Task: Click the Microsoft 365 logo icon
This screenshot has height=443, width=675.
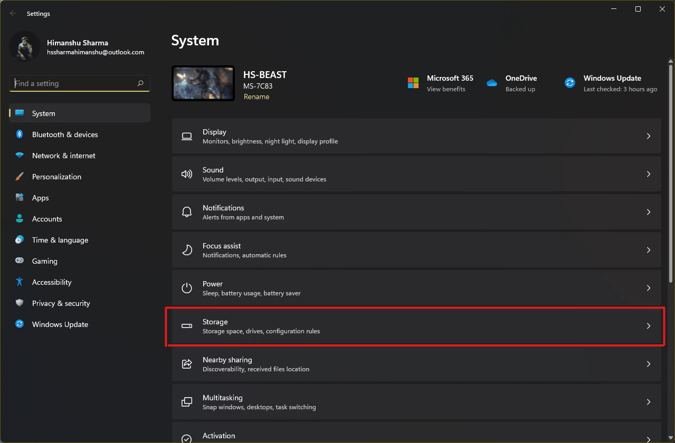Action: [413, 83]
